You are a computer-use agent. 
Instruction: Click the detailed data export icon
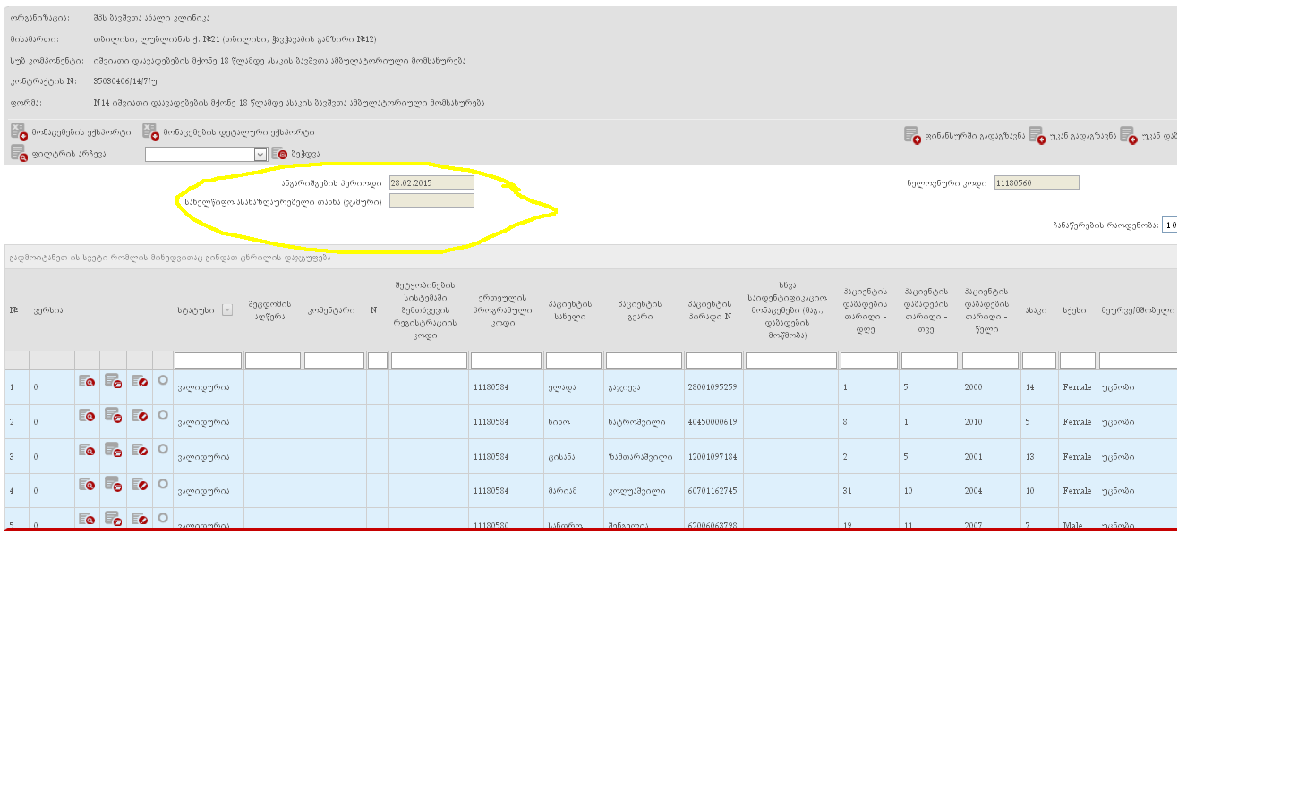click(x=149, y=131)
